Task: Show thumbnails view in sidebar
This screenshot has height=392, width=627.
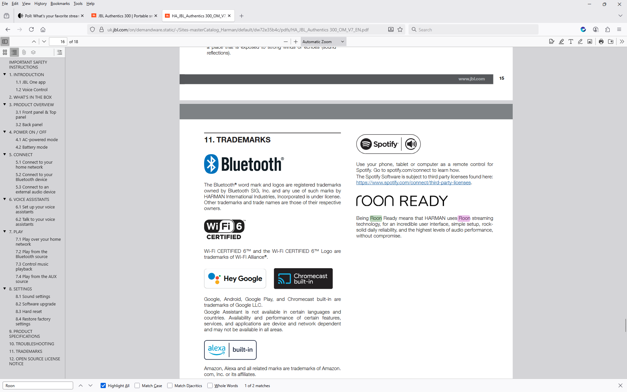Action: 5,52
